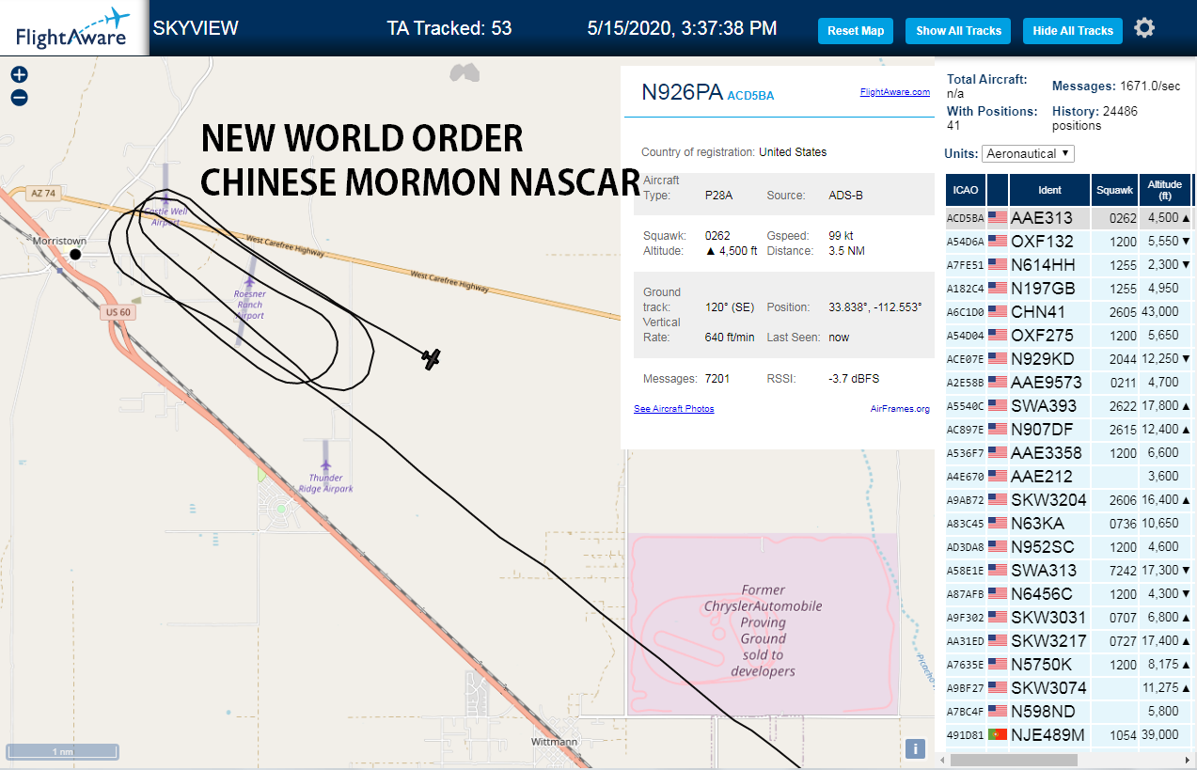Click the SKYVIEW header title

click(x=196, y=28)
